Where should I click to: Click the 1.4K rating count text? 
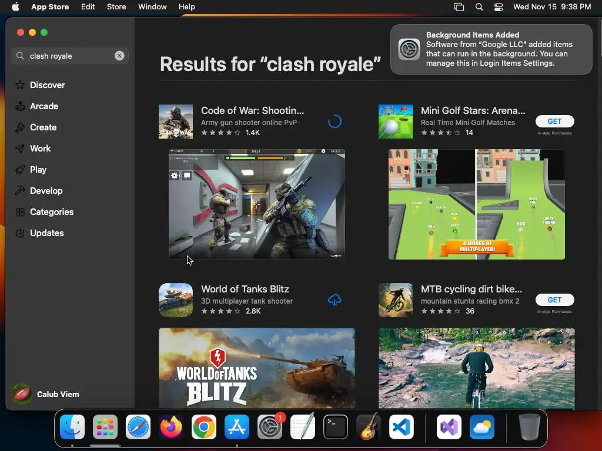coord(253,132)
